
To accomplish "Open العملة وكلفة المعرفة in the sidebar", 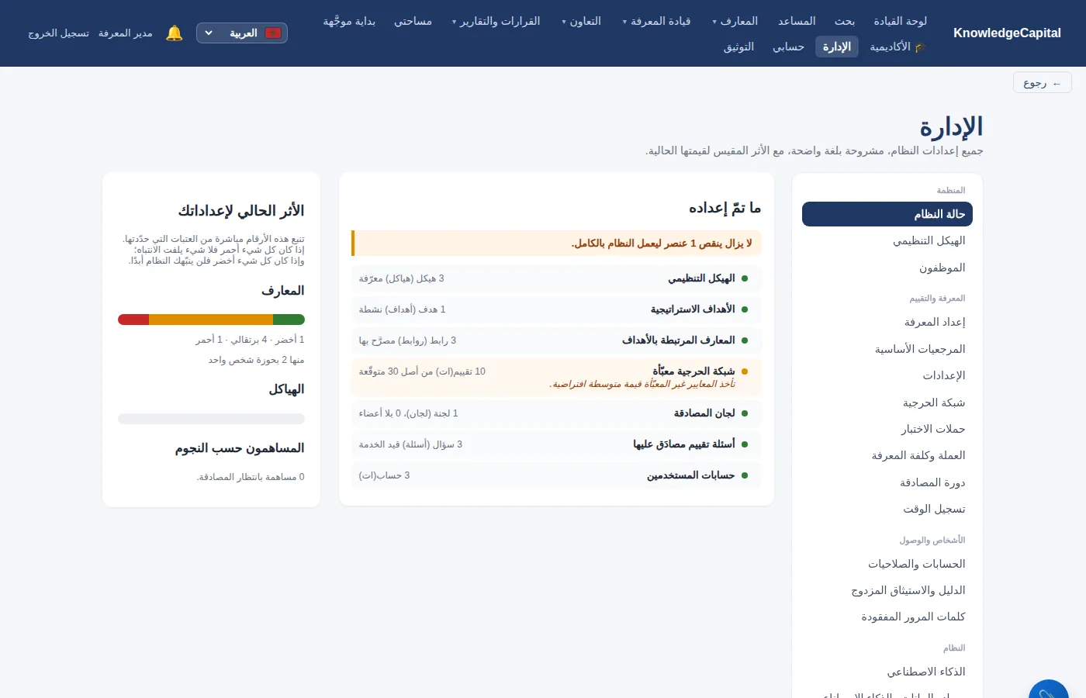I will (887, 455).
